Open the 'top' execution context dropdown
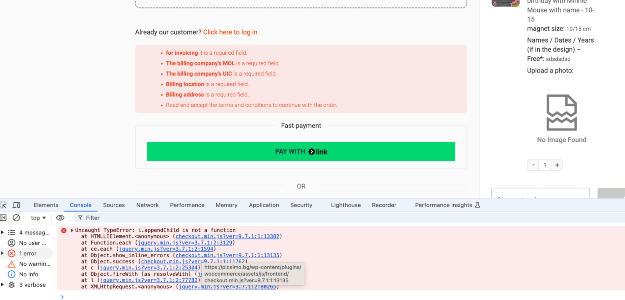This screenshot has width=625, height=300. [x=37, y=218]
